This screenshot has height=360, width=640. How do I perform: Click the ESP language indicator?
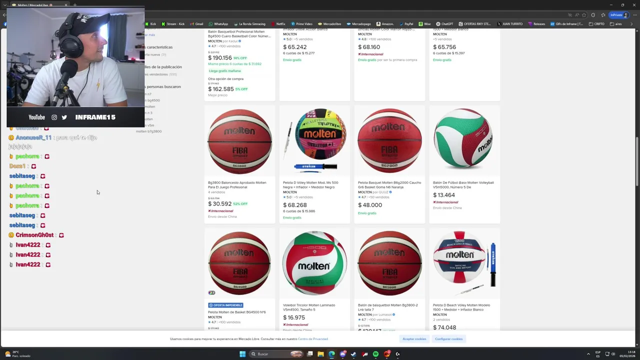click(x=597, y=354)
